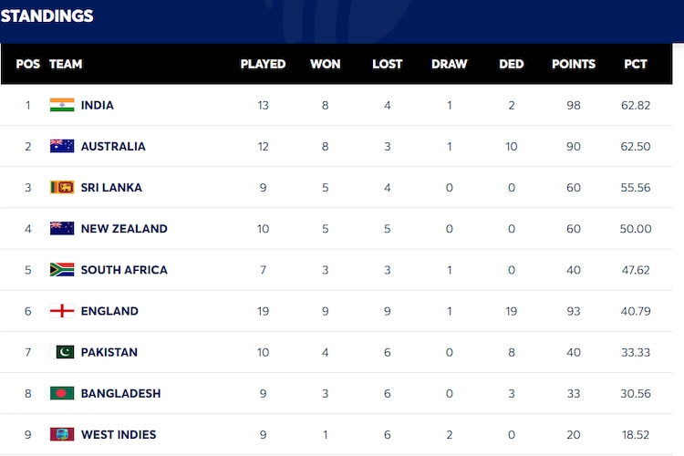
Task: Click the PLAYED column header
Action: click(263, 64)
